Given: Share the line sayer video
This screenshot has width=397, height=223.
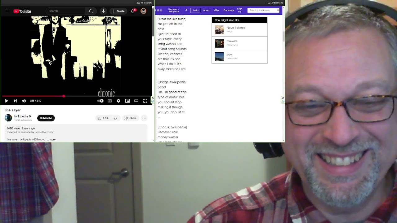Looking at the screenshot, I should coord(130,118).
